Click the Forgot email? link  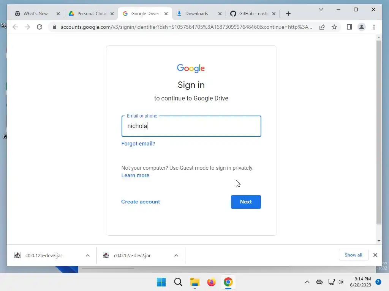click(x=138, y=144)
